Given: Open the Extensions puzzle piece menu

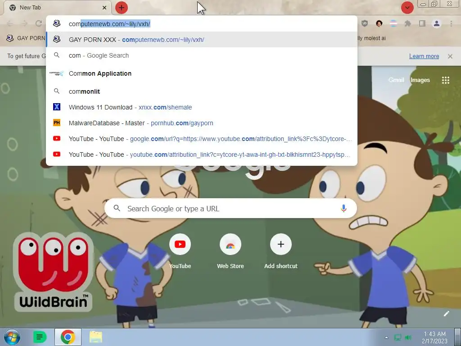Looking at the screenshot, I should pos(407,23).
